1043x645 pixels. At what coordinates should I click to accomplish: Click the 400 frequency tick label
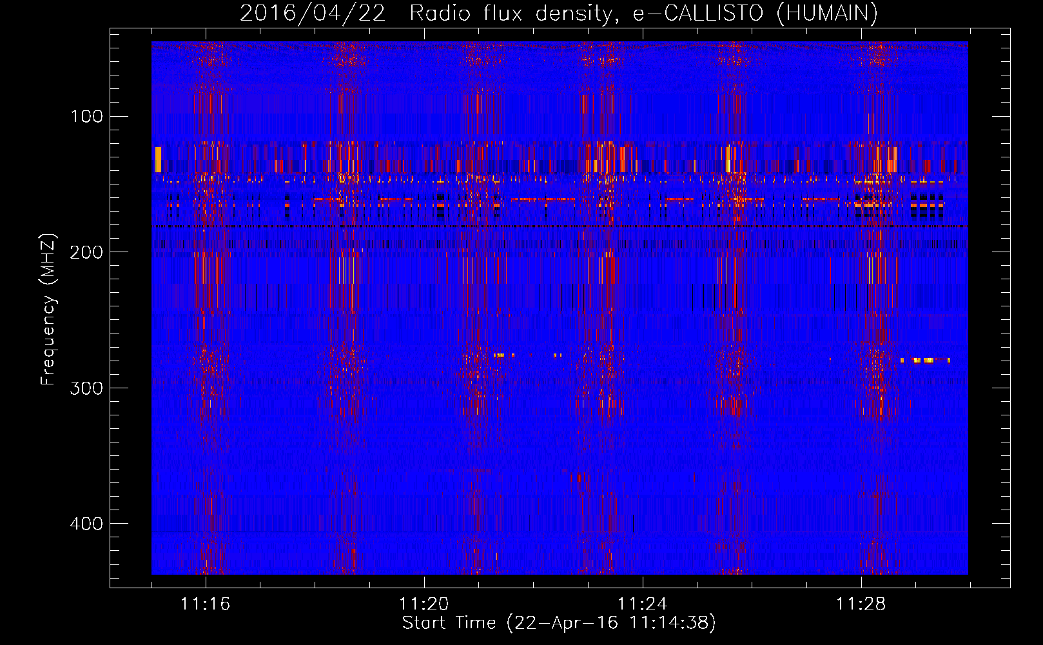point(86,524)
